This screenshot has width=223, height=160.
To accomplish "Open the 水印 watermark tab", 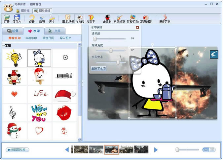I will 34,31.
